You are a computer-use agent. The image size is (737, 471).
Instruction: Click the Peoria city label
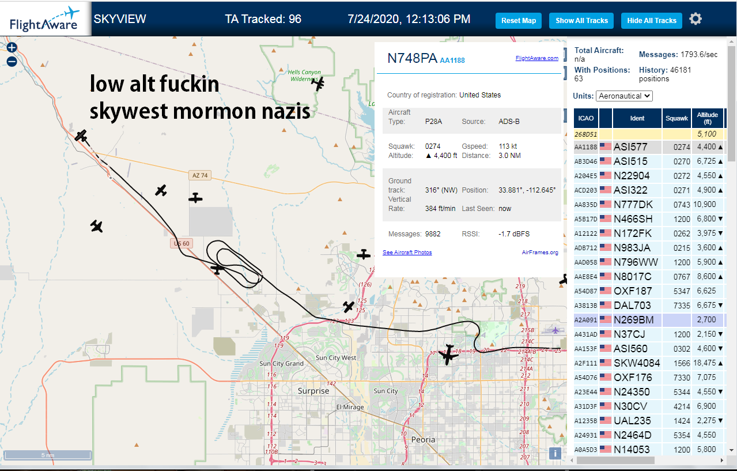[x=423, y=439]
